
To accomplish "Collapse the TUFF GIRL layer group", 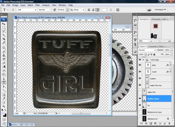I will click(143, 60).
